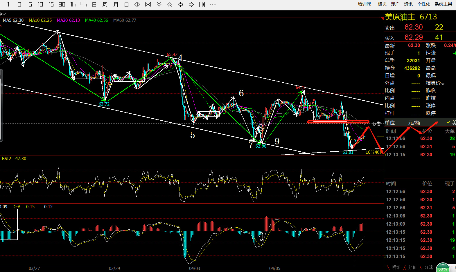Switch chart to 4h period
Viewport: 456px width, 272px height.
coord(84,4)
